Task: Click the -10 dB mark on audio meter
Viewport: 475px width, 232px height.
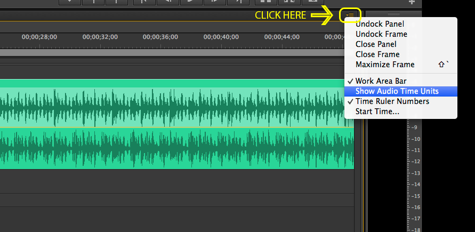Action: pyautogui.click(x=416, y=139)
